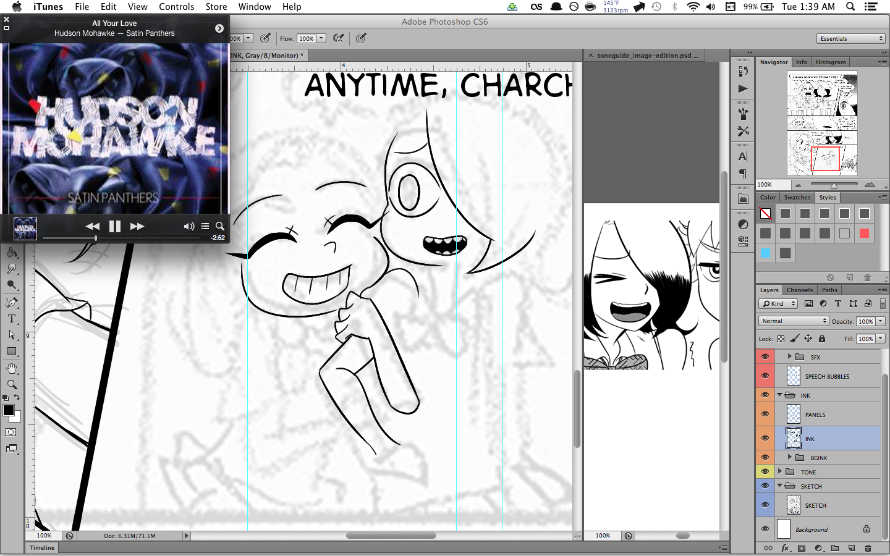This screenshot has height=556, width=890.
Task: Open the Adjustments panel icon
Action: [x=743, y=224]
